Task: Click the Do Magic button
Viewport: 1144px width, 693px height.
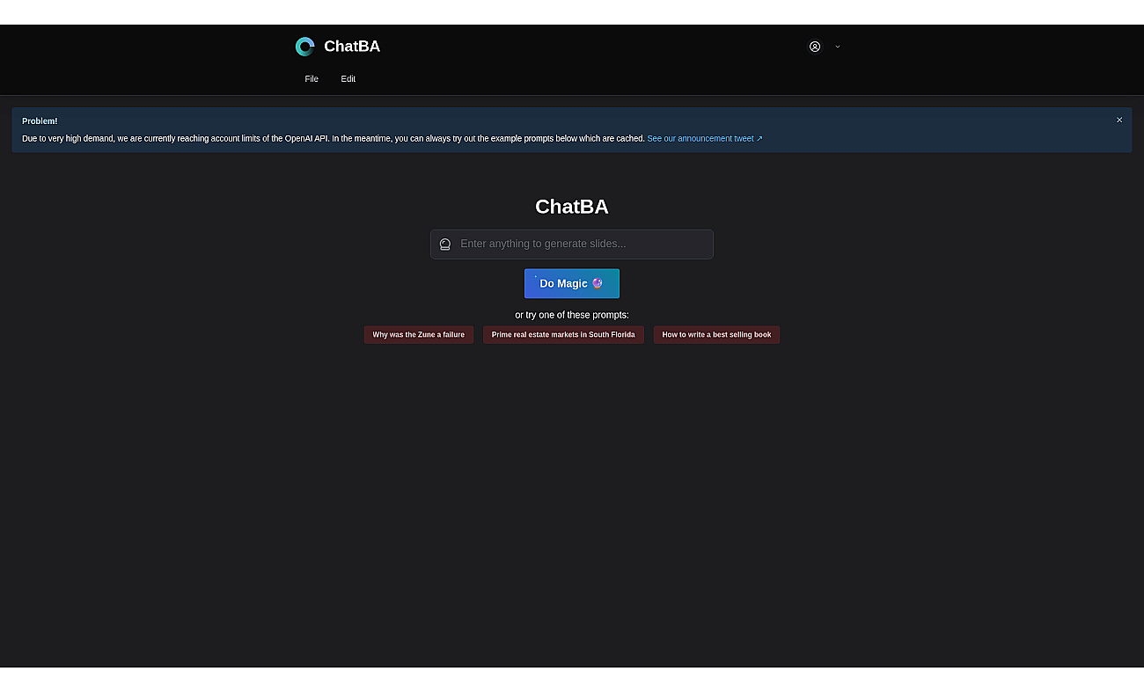Action: 572,283
